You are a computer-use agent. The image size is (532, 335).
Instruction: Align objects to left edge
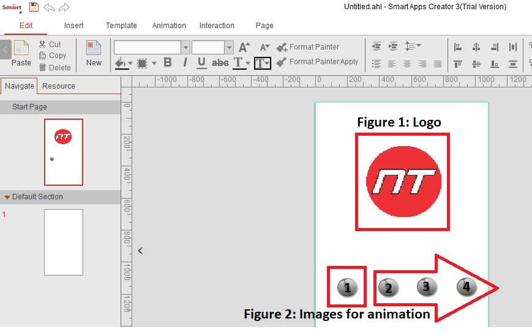pyautogui.click(x=458, y=47)
